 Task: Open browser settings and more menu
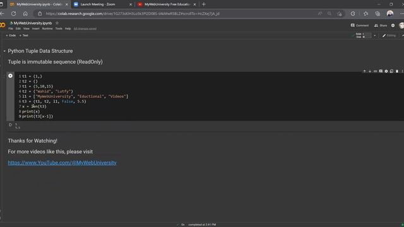coord(401,14)
